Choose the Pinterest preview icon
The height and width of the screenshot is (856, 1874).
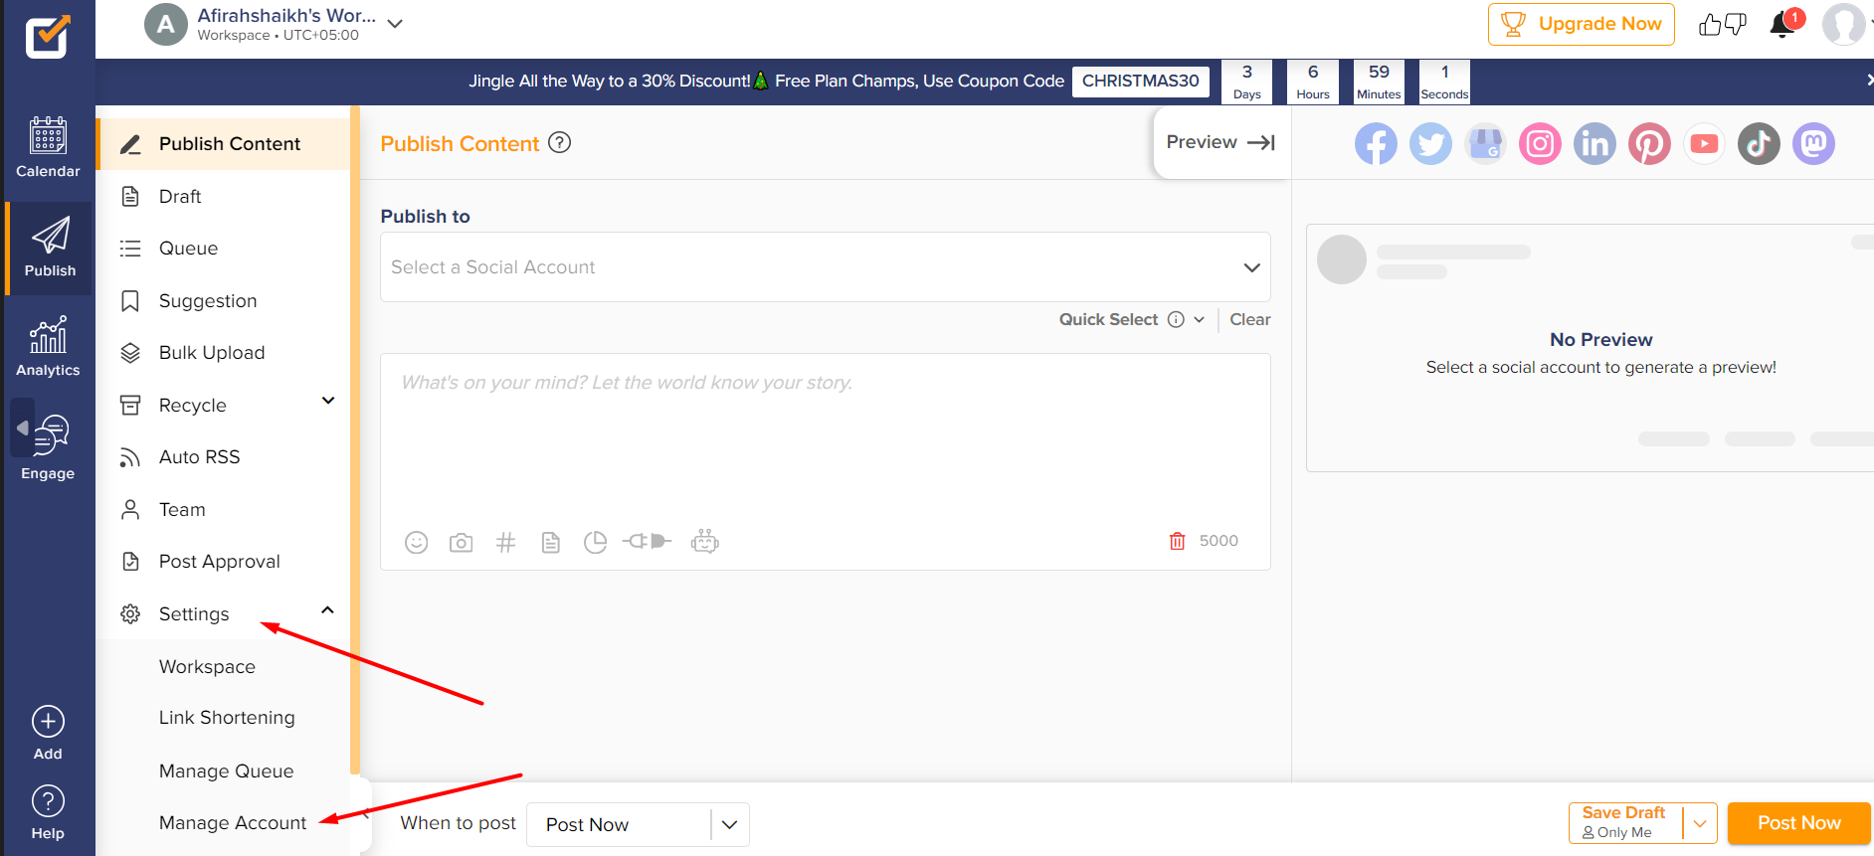(x=1648, y=144)
